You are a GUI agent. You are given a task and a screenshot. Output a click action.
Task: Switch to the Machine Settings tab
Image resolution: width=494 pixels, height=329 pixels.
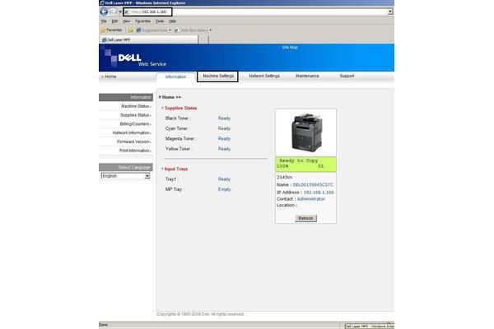coord(218,76)
